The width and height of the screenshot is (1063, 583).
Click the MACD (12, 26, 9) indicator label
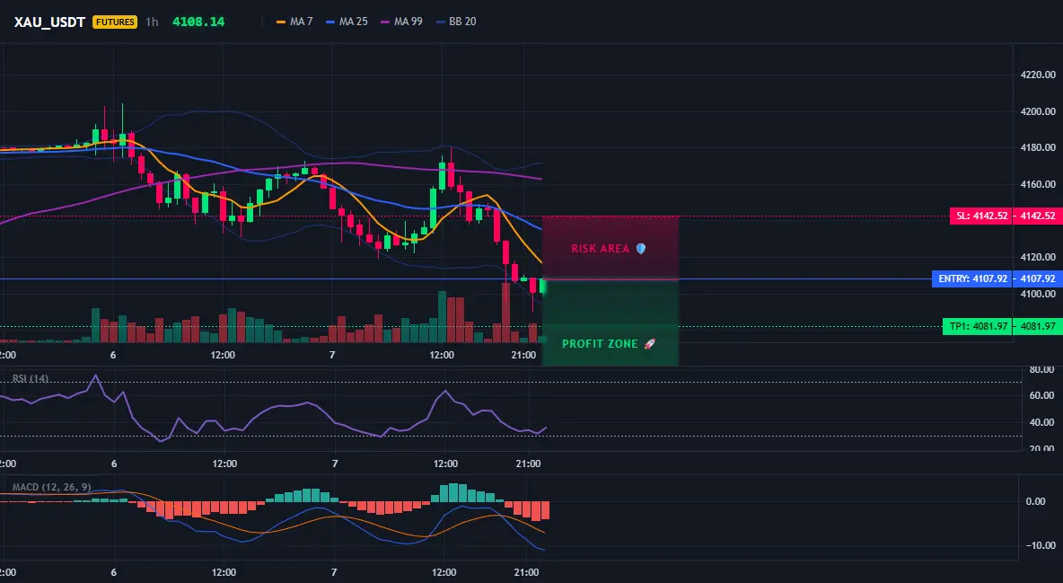pos(51,487)
